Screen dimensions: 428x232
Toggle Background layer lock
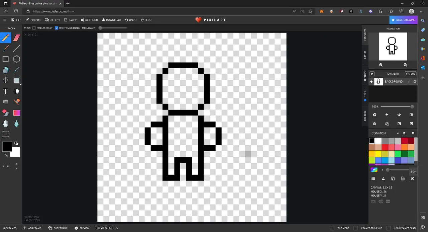(x=409, y=82)
